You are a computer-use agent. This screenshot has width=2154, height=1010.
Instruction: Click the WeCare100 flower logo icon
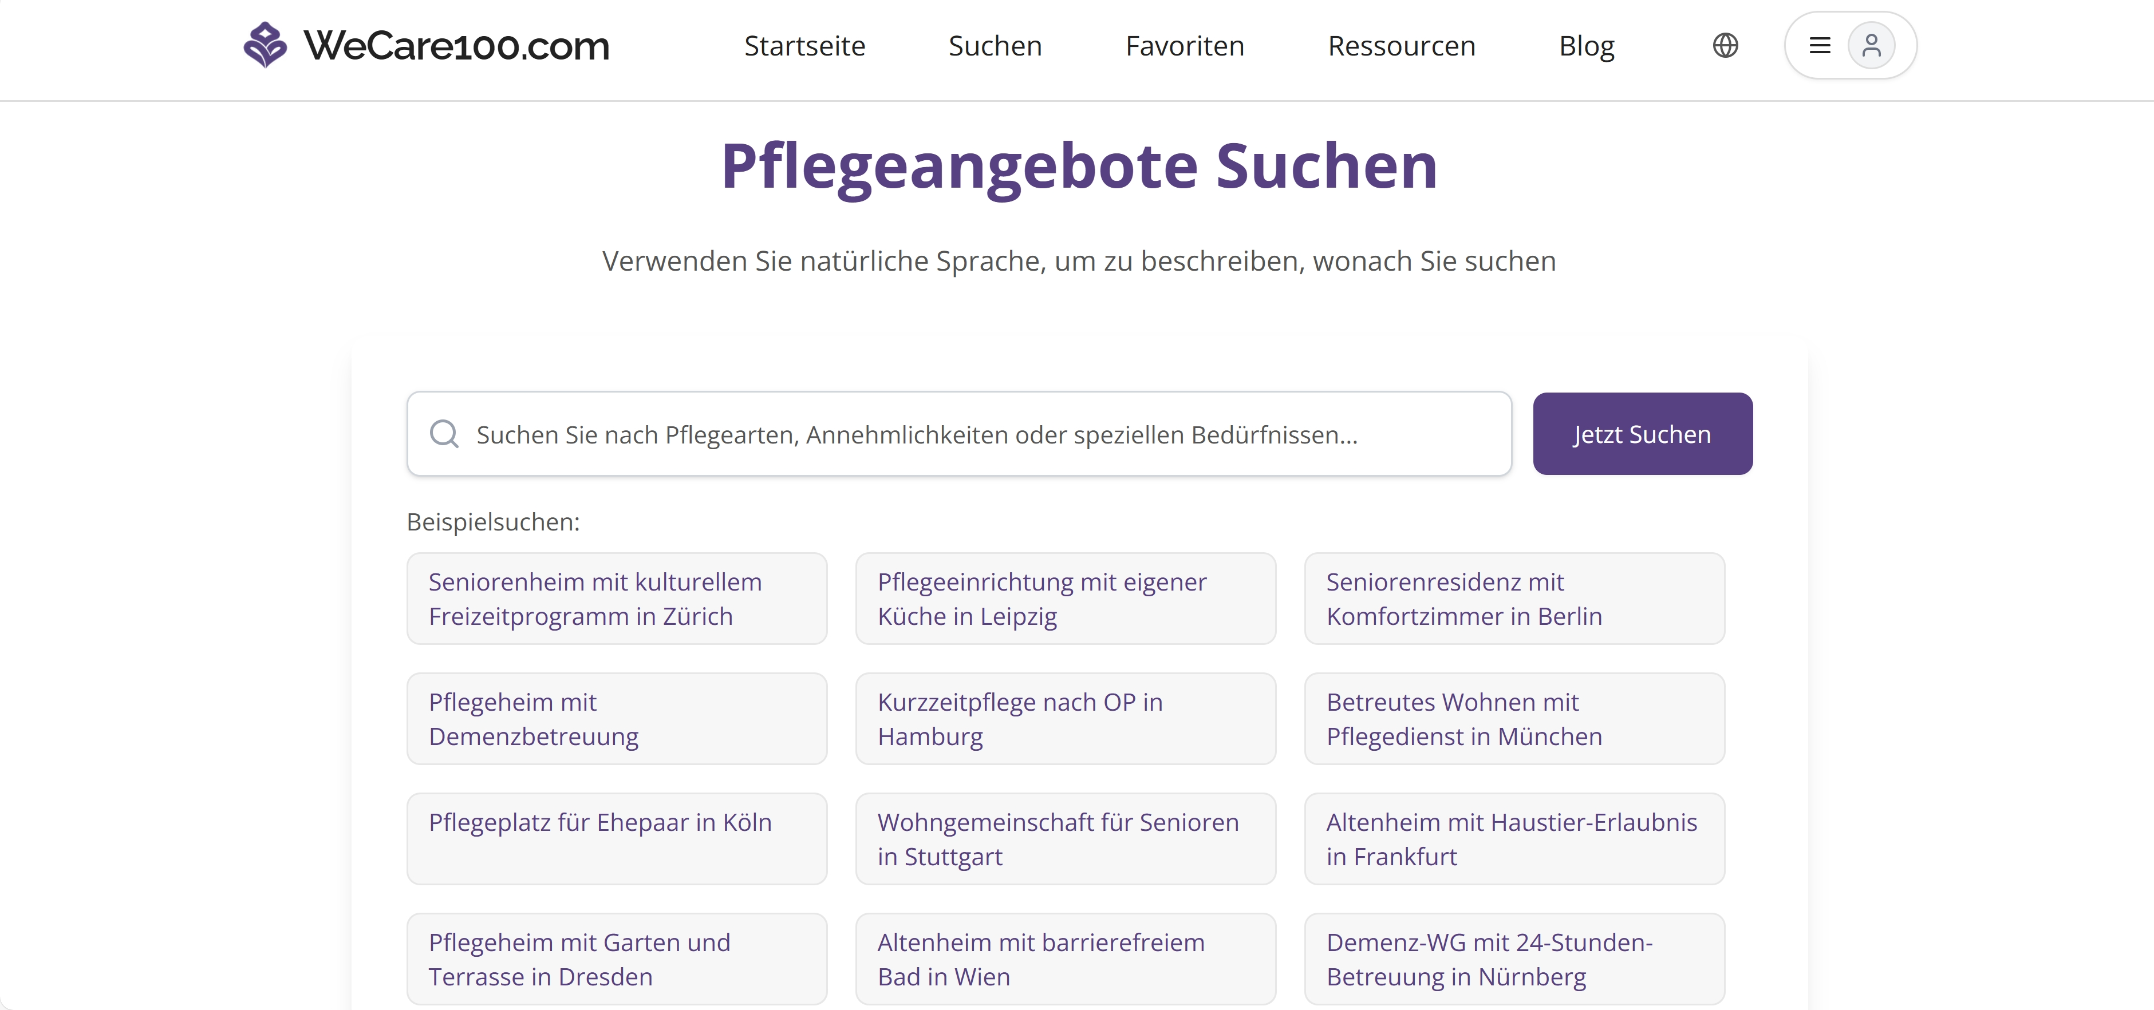[x=265, y=45]
